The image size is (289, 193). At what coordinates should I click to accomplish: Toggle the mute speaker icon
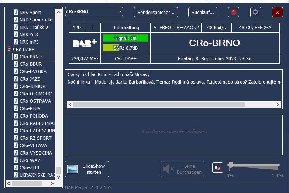pyautogui.click(x=218, y=167)
